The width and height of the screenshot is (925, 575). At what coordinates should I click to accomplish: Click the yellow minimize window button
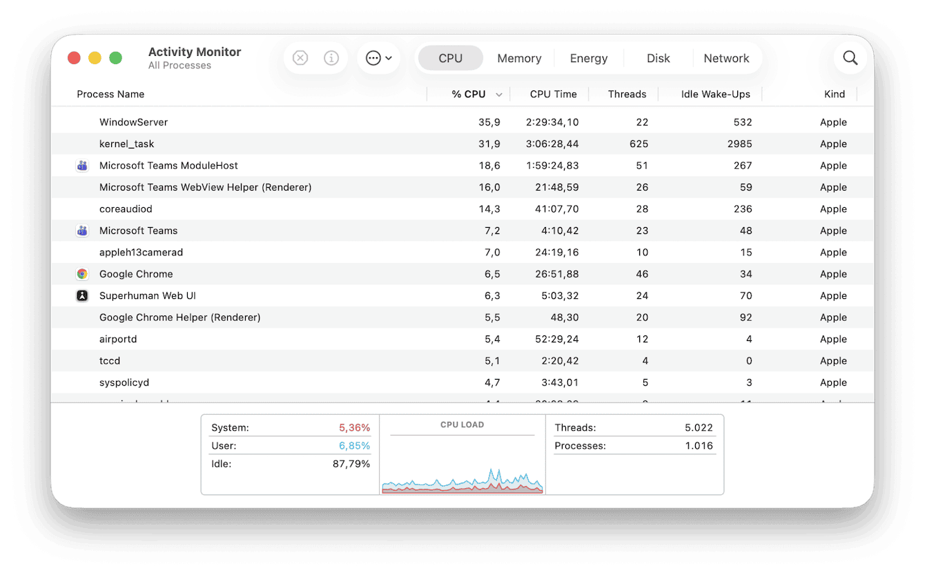pyautogui.click(x=95, y=58)
